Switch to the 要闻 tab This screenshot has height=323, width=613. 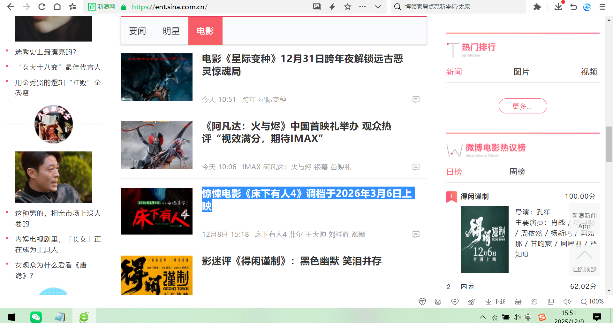pyautogui.click(x=137, y=31)
